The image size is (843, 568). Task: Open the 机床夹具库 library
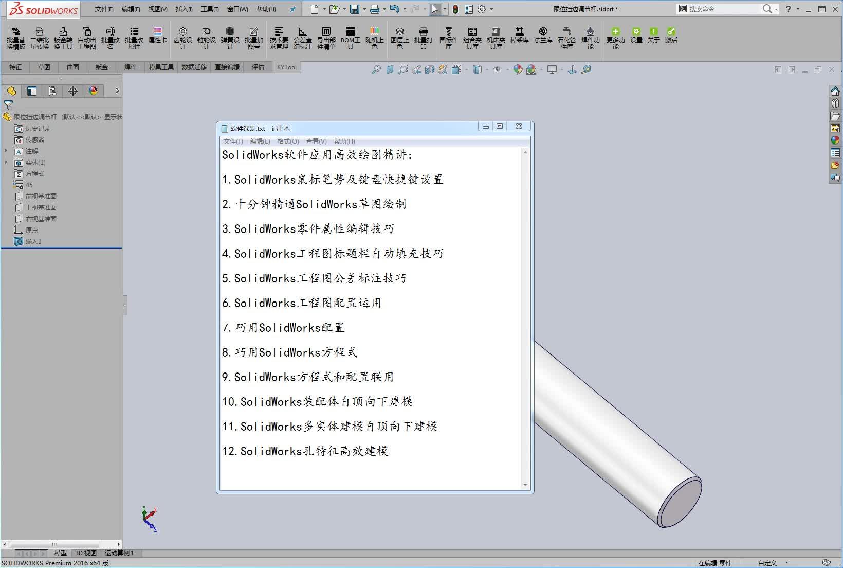496,39
